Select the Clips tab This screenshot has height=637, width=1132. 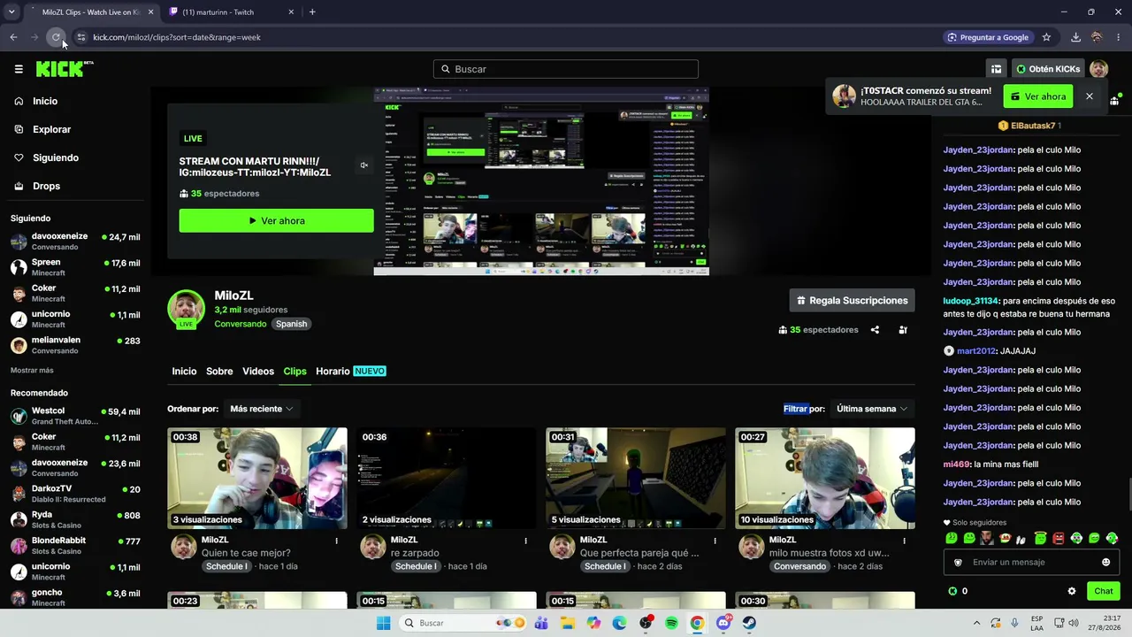click(294, 371)
